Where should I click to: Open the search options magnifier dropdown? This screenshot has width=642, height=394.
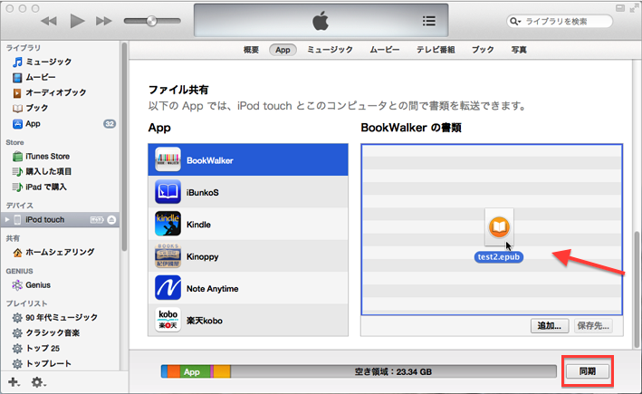point(515,21)
